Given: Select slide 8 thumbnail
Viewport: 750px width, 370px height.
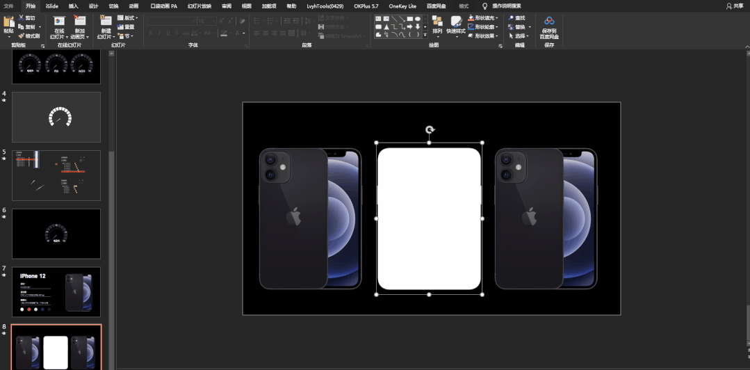Looking at the screenshot, I should [x=56, y=348].
